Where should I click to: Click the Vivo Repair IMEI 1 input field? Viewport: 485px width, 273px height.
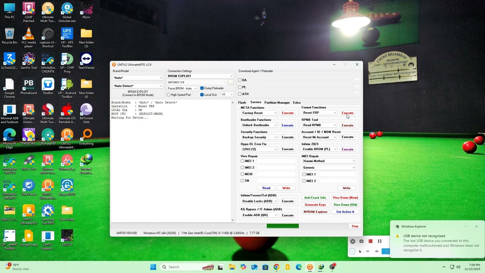click(277, 161)
